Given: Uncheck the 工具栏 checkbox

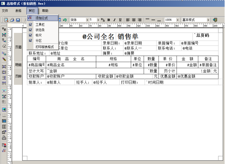Looking at the screenshot, I should click(x=30, y=24).
